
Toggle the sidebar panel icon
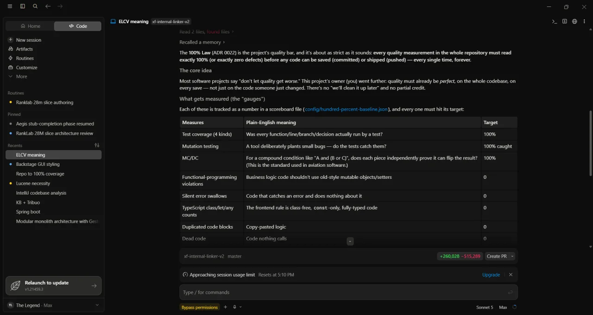[x=23, y=6]
